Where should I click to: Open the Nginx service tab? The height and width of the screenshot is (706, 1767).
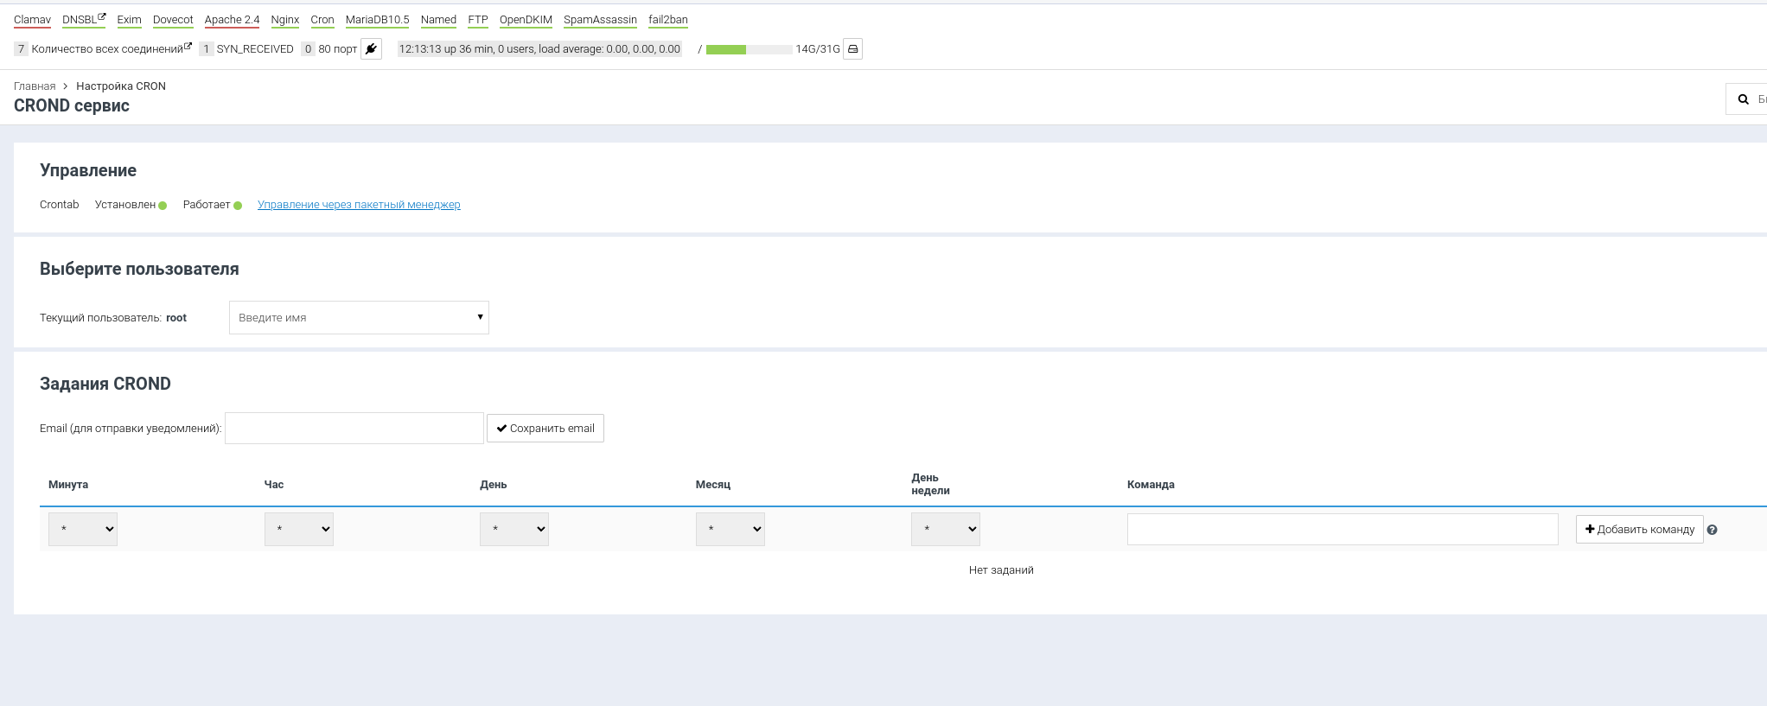(x=284, y=20)
